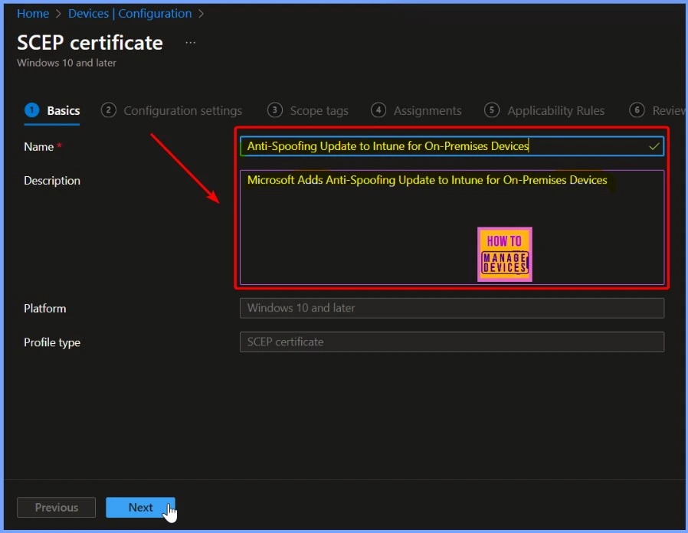
Task: Click the Next button
Action: (x=140, y=508)
